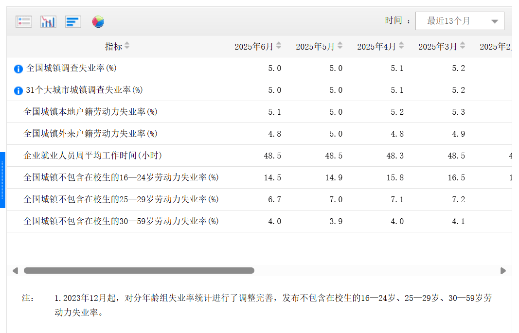Click info icon beside 全国城镇调查失业率
Viewport: 519px width, 333px height.
pos(18,69)
